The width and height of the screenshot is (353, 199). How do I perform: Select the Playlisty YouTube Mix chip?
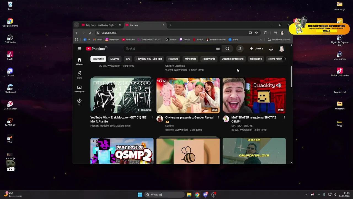pos(149,59)
